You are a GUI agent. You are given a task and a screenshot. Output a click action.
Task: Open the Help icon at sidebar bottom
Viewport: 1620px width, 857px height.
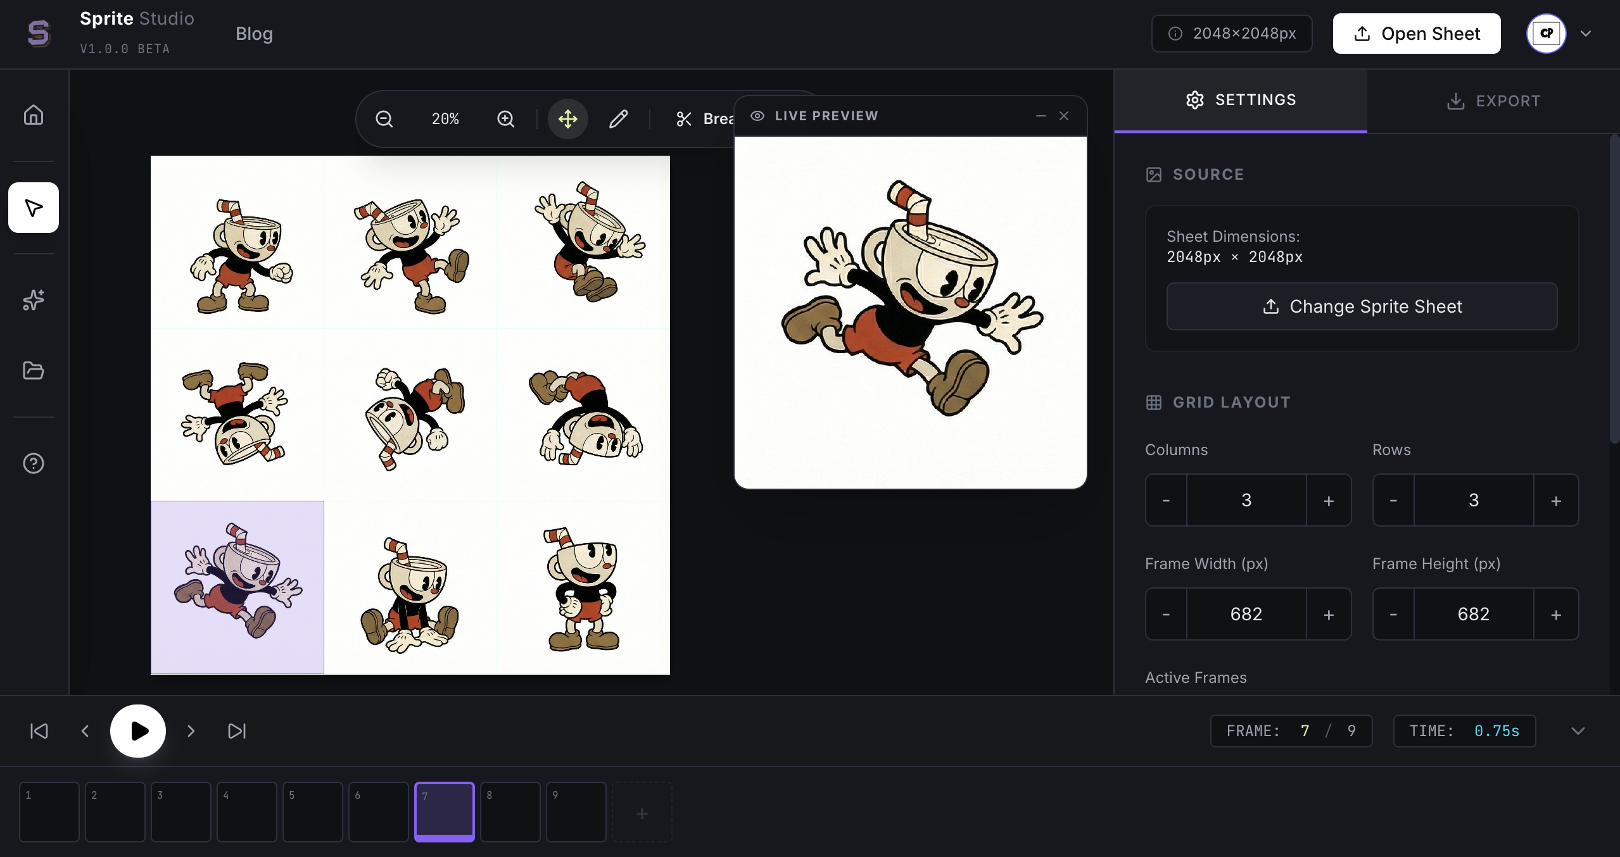tap(33, 463)
